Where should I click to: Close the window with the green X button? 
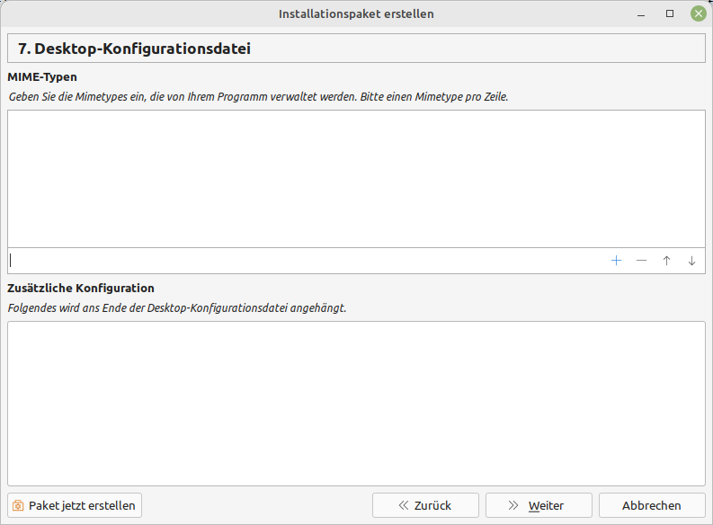pyautogui.click(x=698, y=14)
